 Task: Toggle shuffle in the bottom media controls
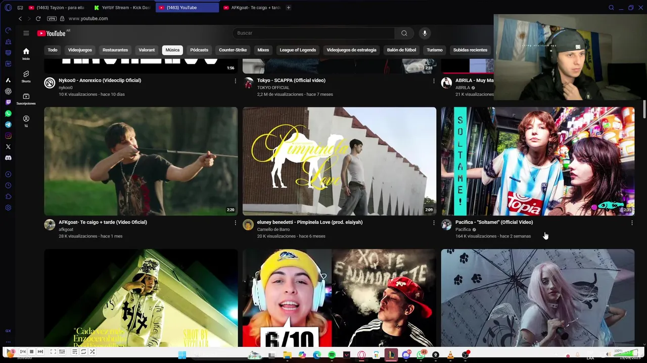93,351
